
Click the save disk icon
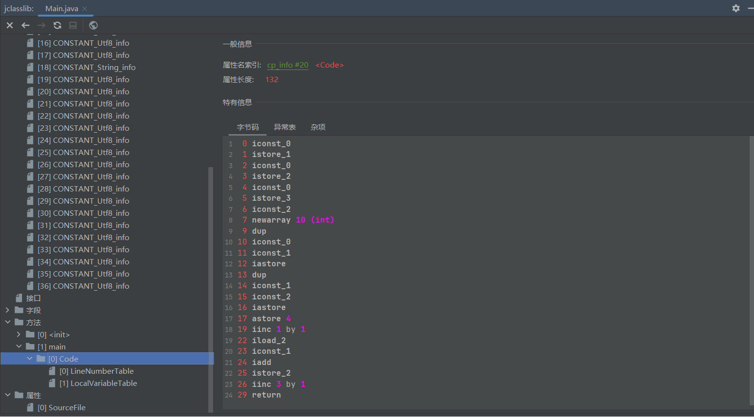(x=73, y=25)
